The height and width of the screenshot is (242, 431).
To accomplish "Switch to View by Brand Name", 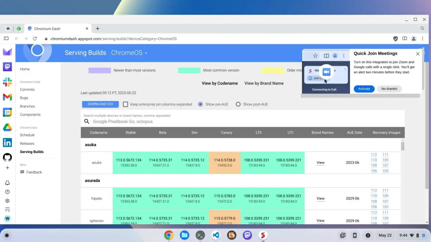I will (x=264, y=83).
